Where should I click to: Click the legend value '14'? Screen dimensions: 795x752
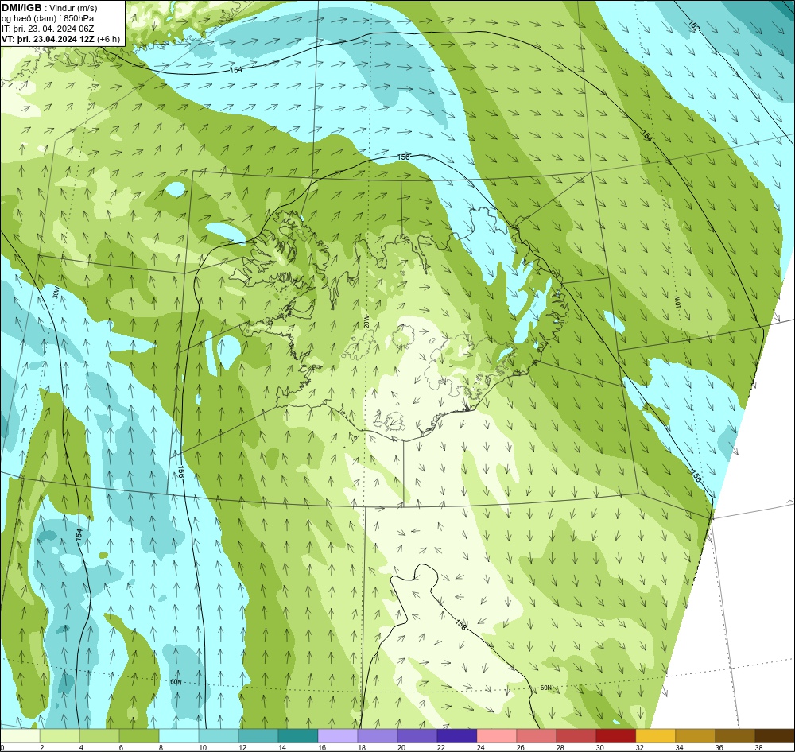[x=282, y=747]
